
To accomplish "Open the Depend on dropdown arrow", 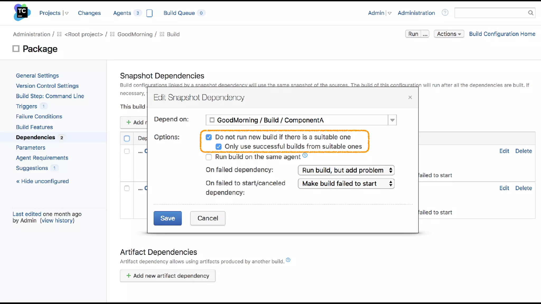I will (x=392, y=120).
